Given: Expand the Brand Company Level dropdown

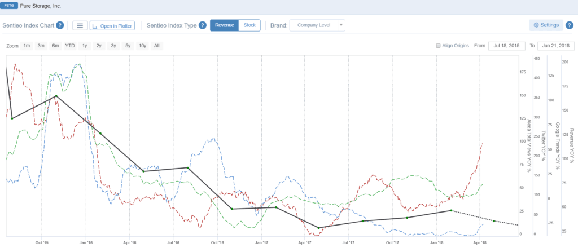Looking at the screenshot, I should 313,25.
